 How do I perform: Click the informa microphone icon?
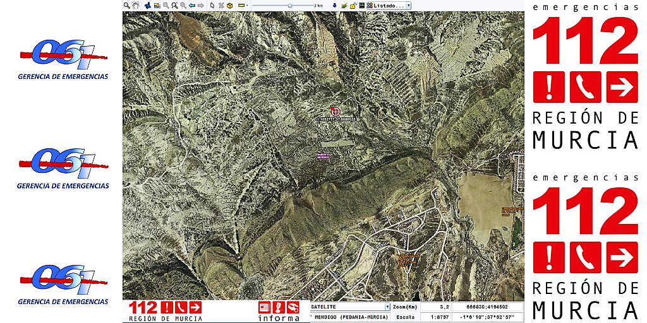(x=279, y=307)
